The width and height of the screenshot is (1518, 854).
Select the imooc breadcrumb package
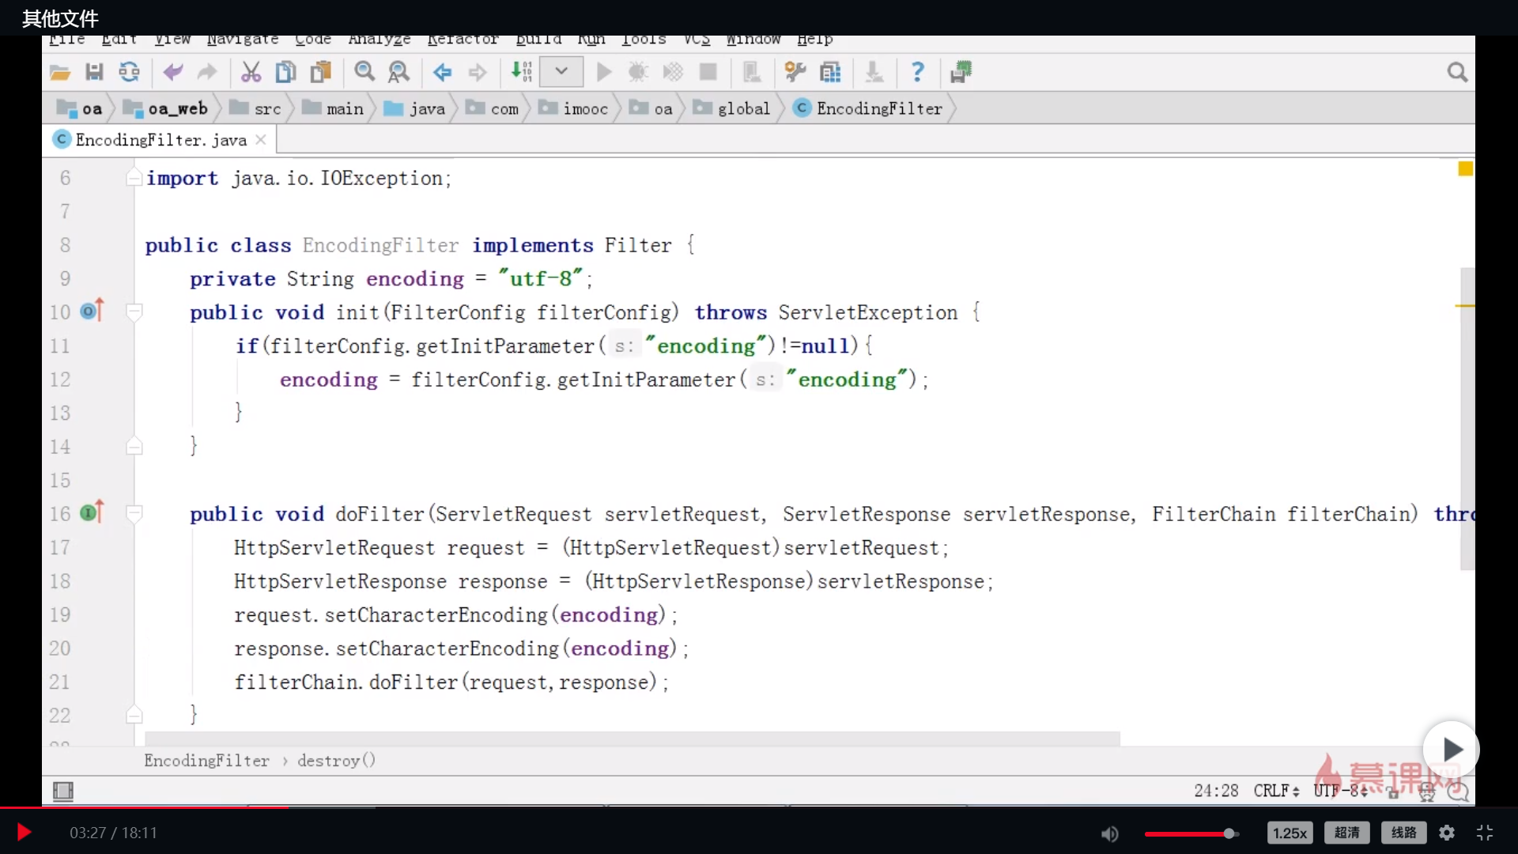(574, 109)
